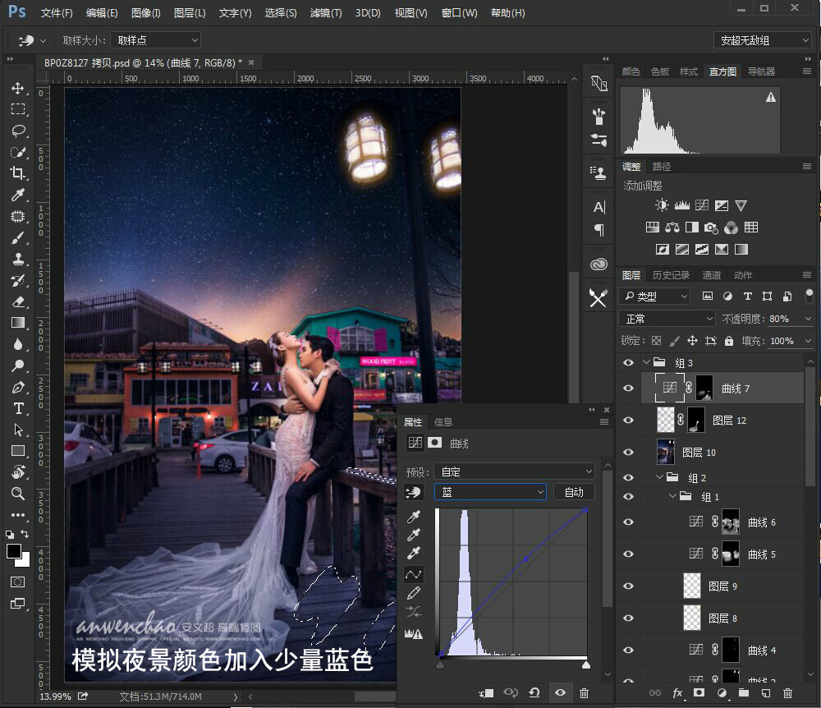
Task: Select the 曲线 7 layer mask thumbnail
Action: pyautogui.click(x=704, y=388)
